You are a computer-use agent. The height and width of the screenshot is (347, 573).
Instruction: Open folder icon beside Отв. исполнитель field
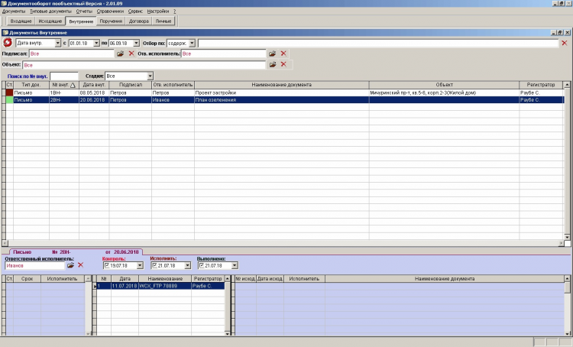272,54
